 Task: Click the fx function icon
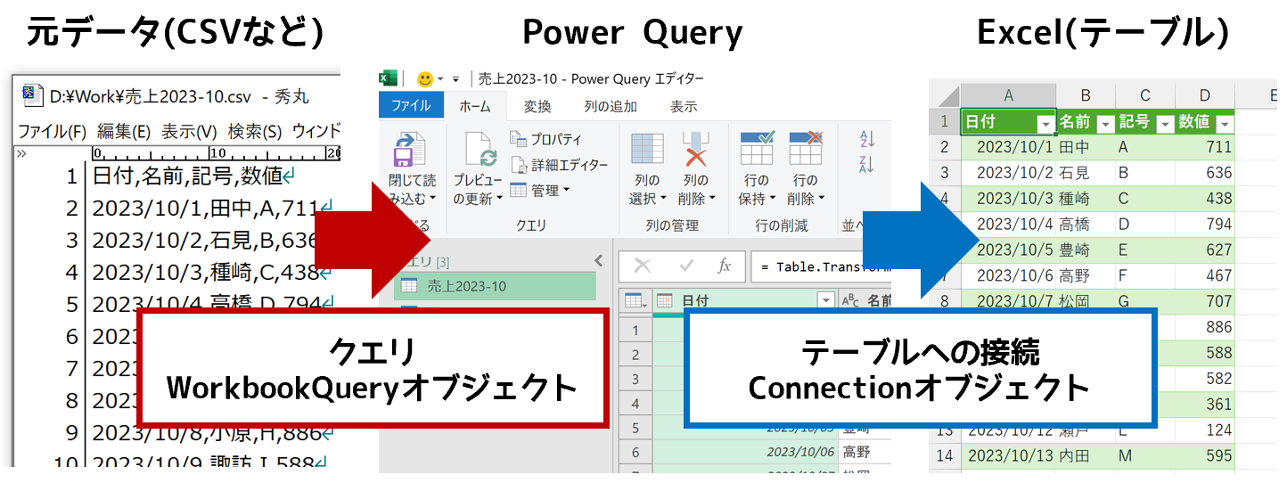click(725, 266)
